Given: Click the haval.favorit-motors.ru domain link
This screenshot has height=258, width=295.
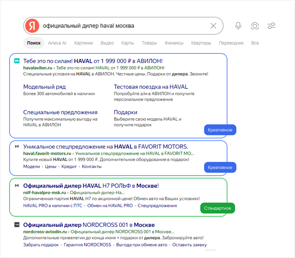Looking at the screenshot, I should tap(47, 153).
